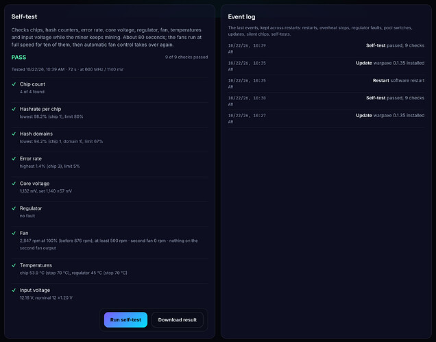This screenshot has height=342, width=436.
Task: Click the '10/22/26, 10:39 AM' event timestamp
Action: 247,49
